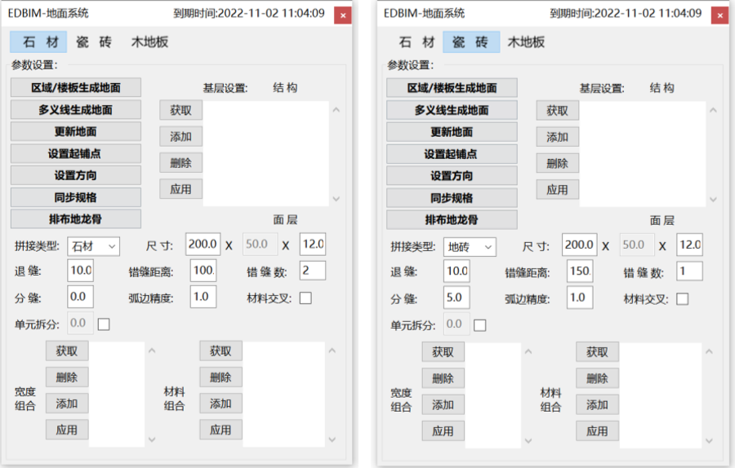Open 拼接类型 dropdown showing 石材

coord(94,246)
